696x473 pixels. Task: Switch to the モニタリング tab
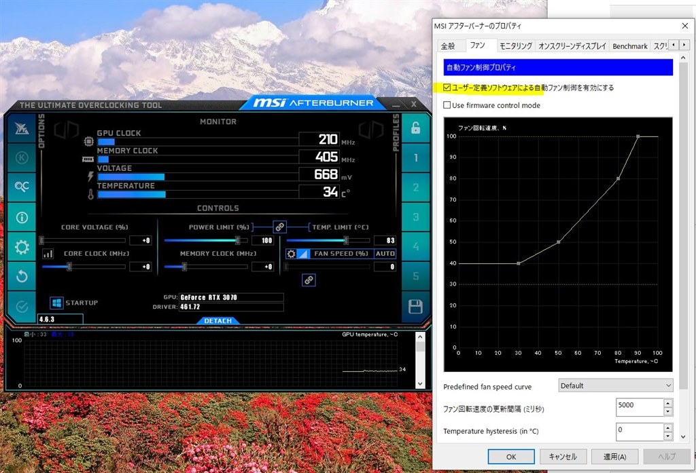516,46
